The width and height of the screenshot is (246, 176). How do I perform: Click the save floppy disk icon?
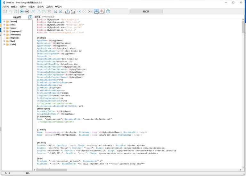(15, 12)
